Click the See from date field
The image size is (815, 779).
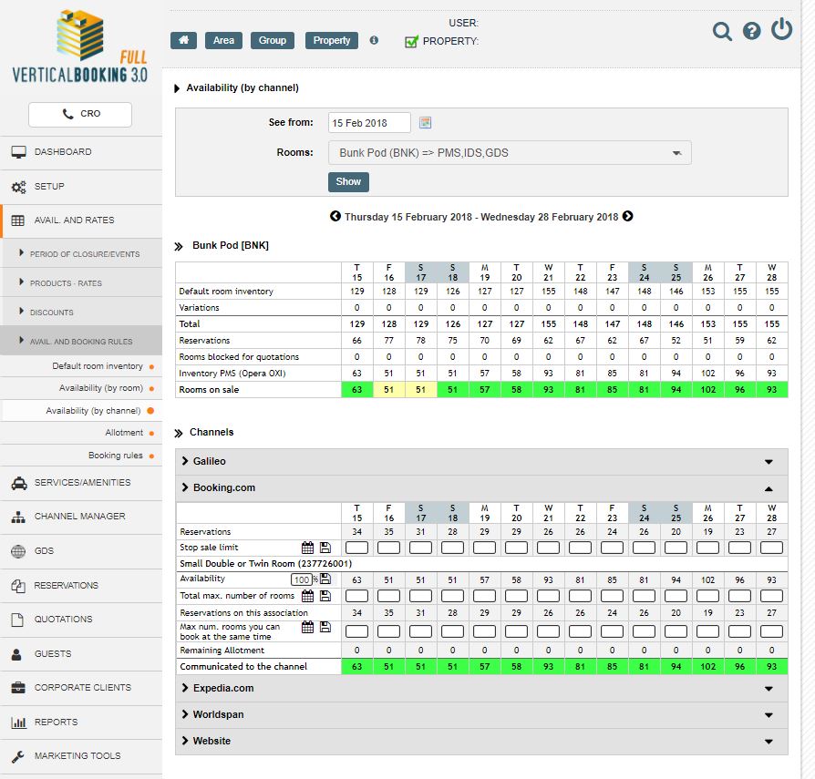(x=369, y=123)
